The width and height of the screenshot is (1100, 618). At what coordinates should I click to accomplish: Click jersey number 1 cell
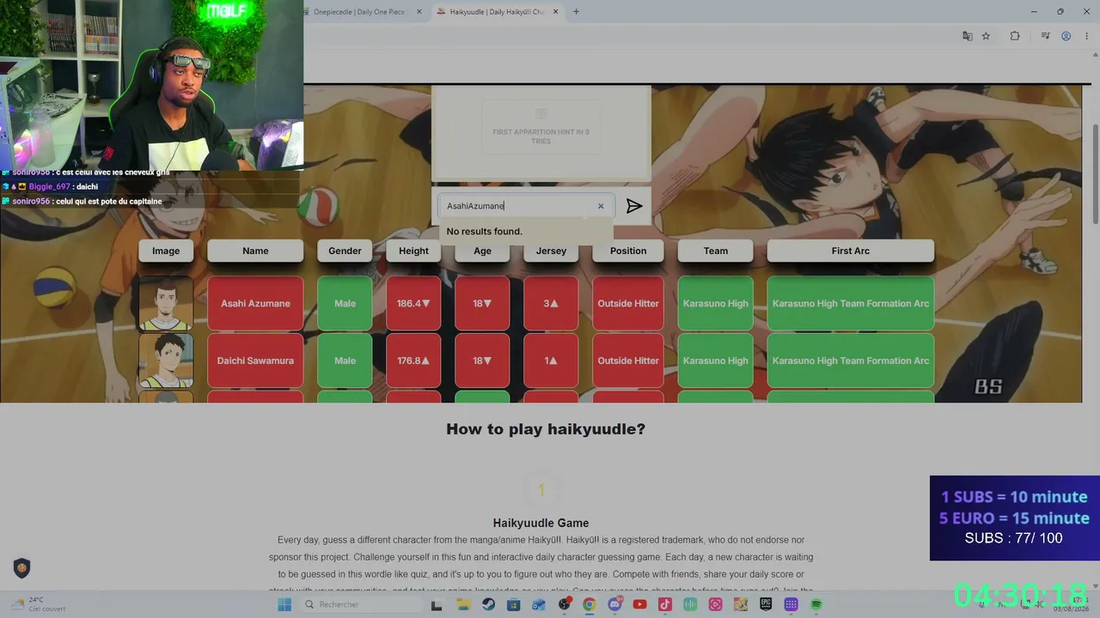pyautogui.click(x=551, y=360)
